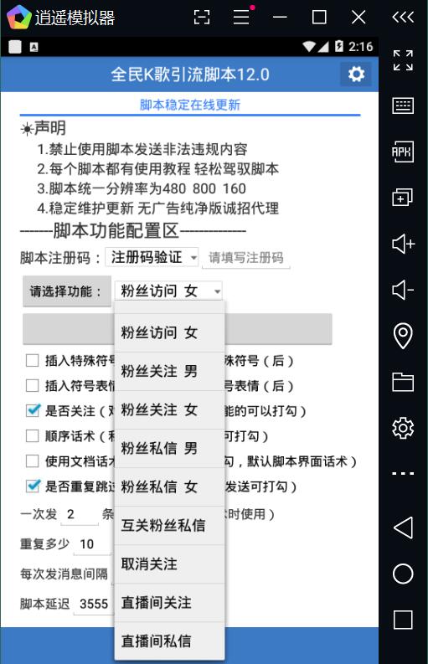Viewport: 428px width, 664px height.
Task: Open multi-instance manager icon in sidebar
Action: [x=403, y=198]
